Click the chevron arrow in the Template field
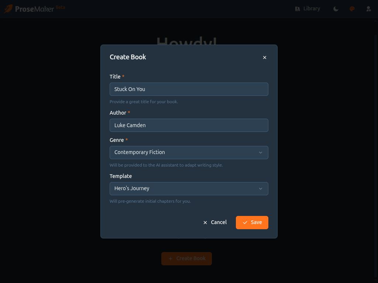Image resolution: width=378 pixels, height=283 pixels. point(261,189)
